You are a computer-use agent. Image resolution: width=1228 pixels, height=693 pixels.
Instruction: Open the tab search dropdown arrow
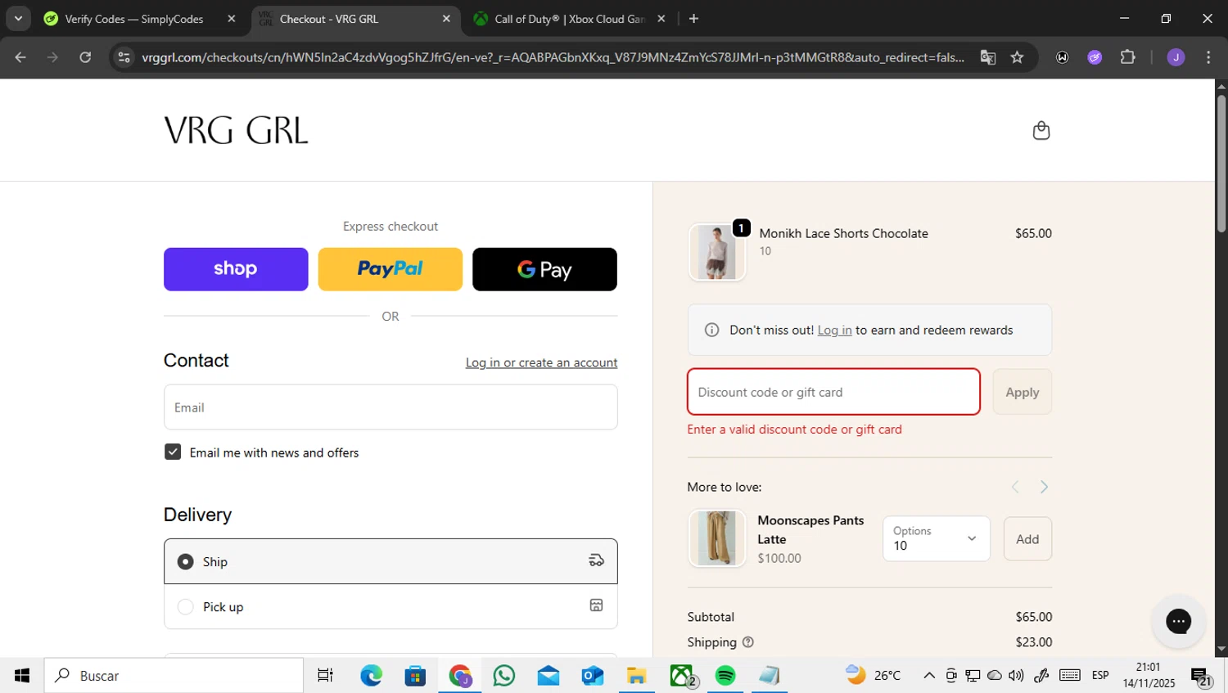tap(18, 19)
